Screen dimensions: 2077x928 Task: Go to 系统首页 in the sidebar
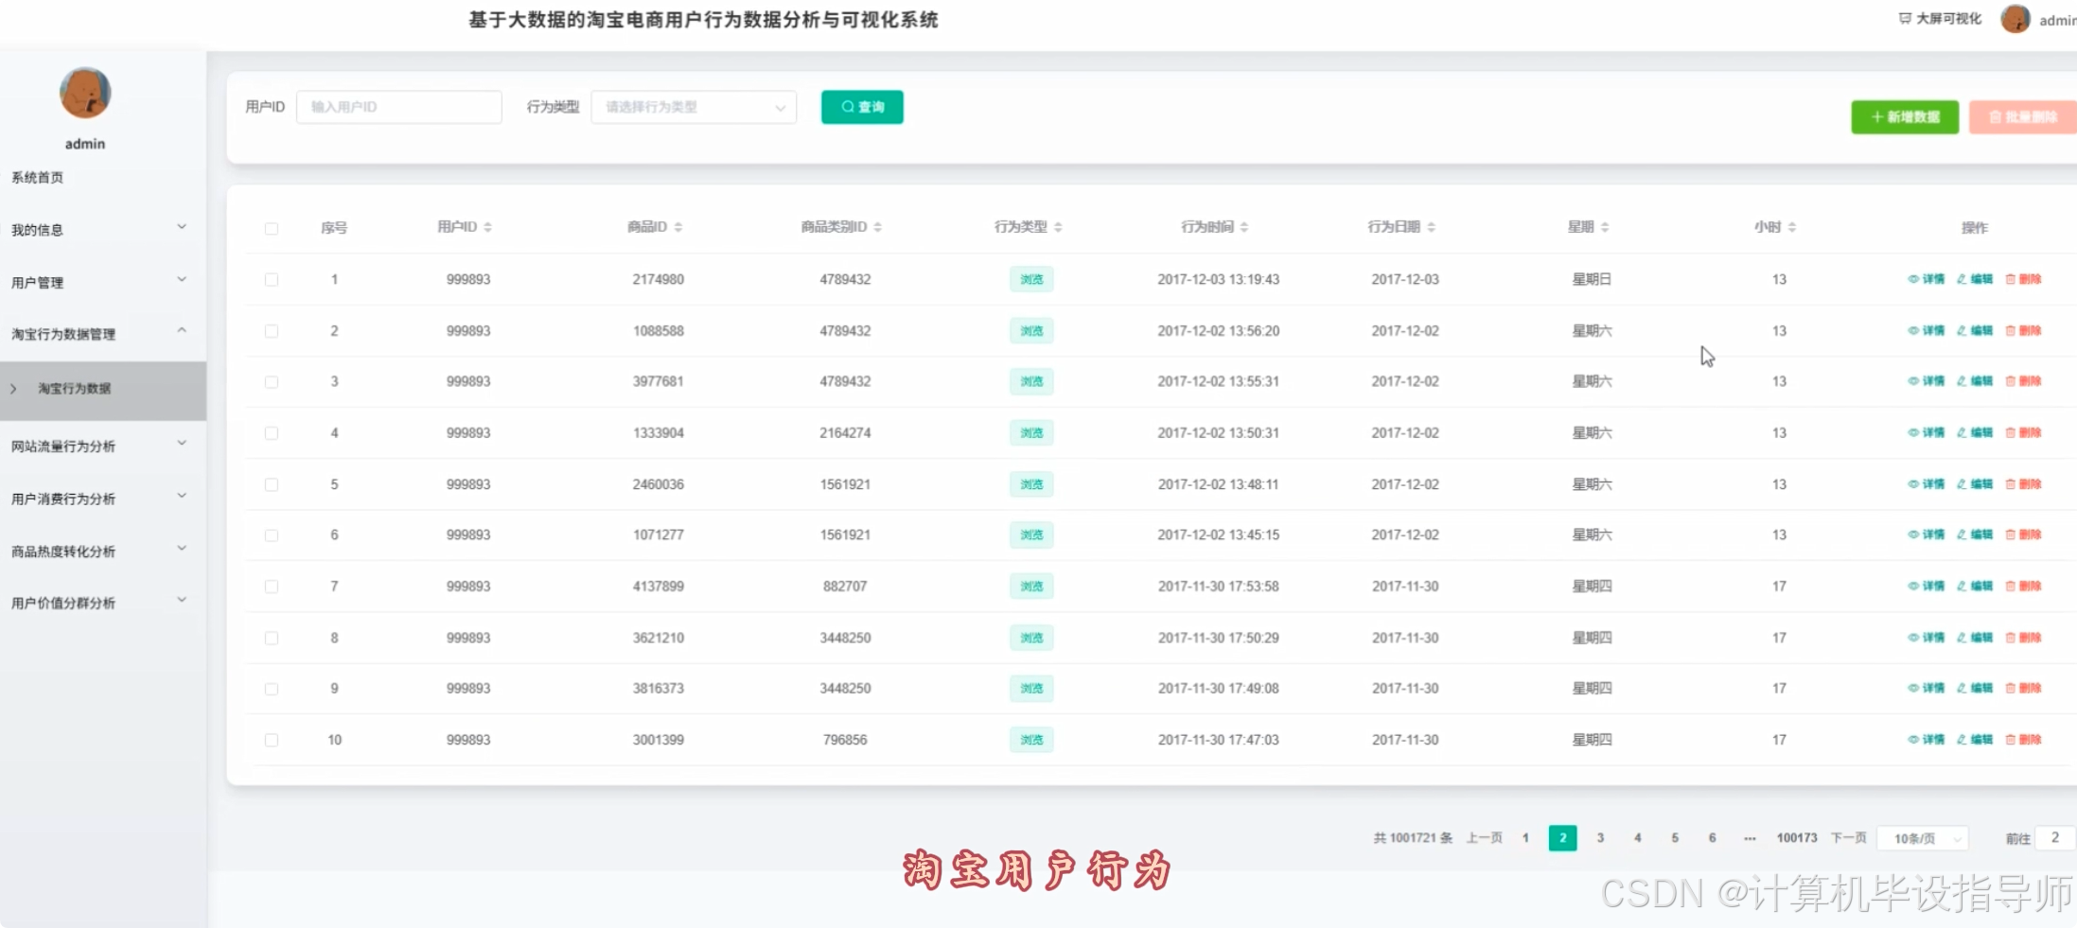pos(38,178)
